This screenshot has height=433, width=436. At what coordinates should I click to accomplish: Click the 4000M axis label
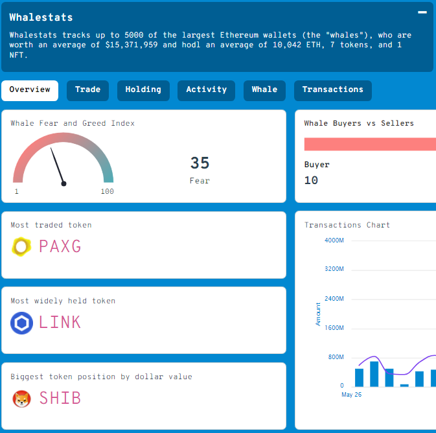pos(334,240)
